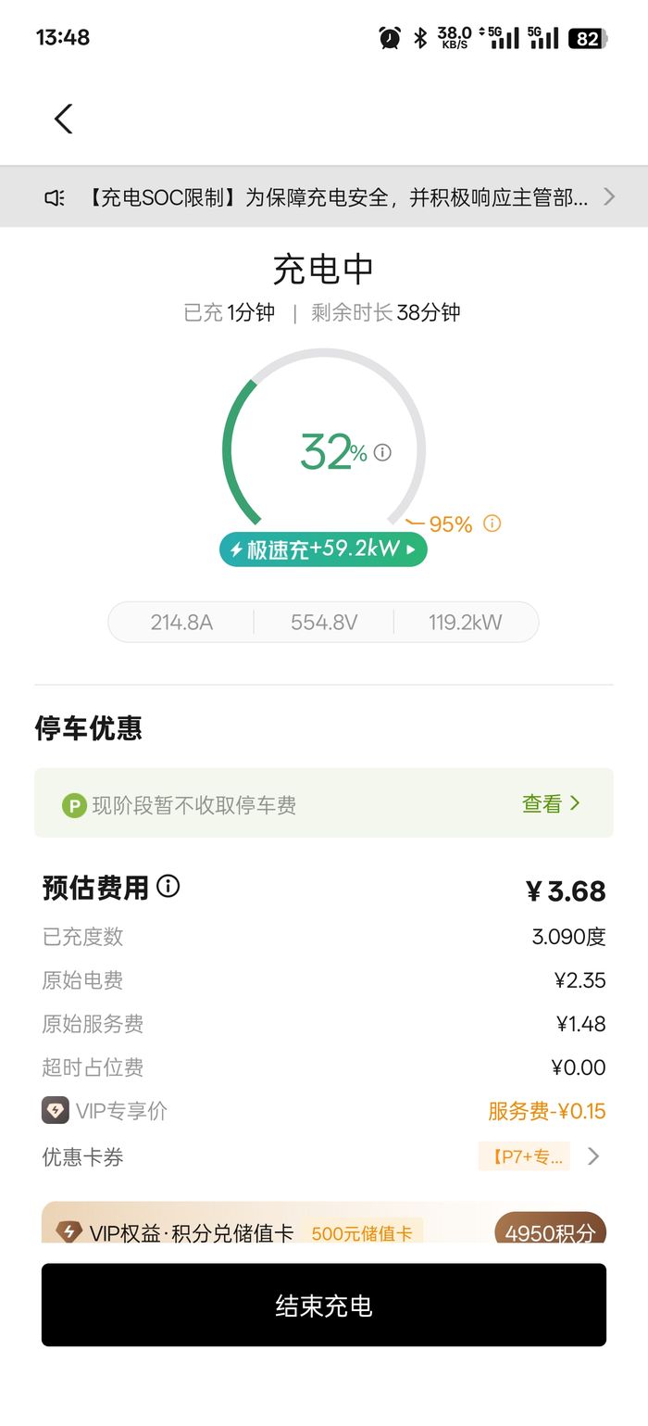The height and width of the screenshot is (1426, 648).
Task: Tap the VIP权益 diamond icon
Action: point(69,1232)
